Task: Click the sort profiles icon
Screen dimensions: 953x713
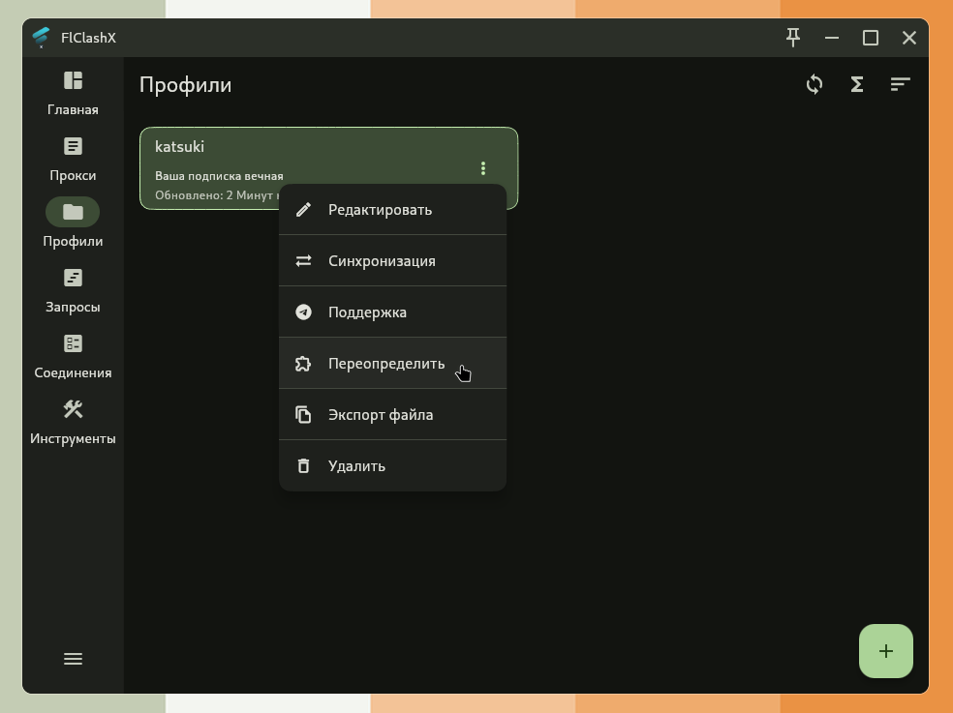Action: click(900, 85)
